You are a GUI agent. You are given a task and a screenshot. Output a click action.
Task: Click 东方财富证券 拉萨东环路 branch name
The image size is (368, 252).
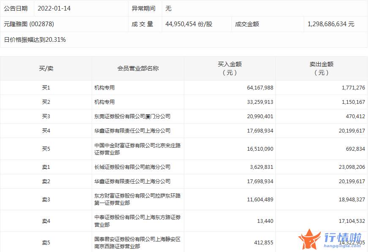[x=138, y=199]
